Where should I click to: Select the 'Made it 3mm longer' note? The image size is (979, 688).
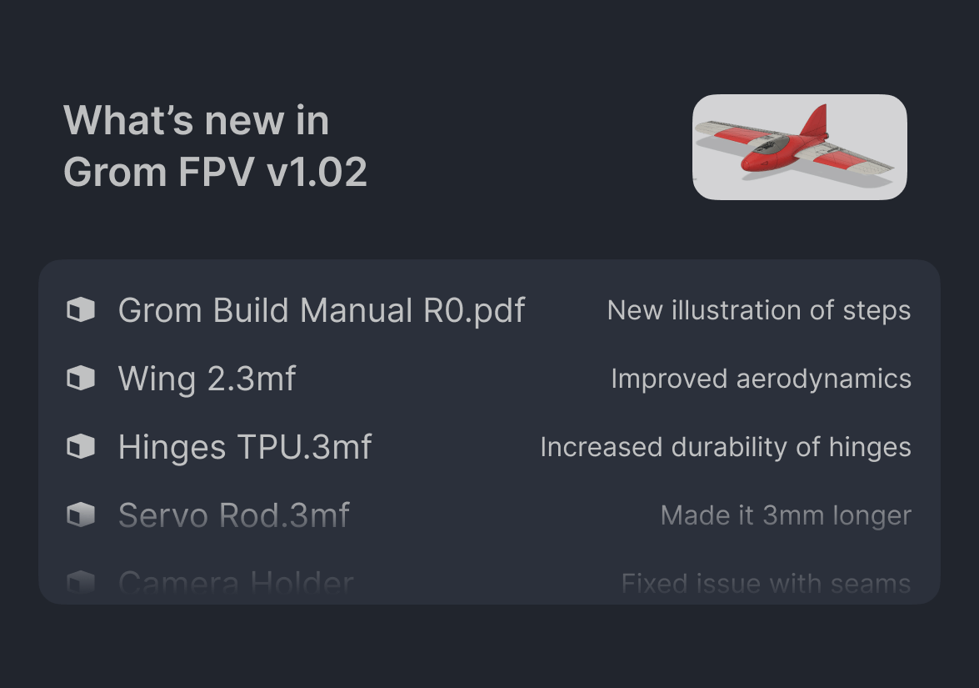coord(786,515)
